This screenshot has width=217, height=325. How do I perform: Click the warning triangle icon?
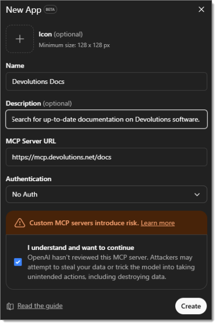tap(20, 223)
